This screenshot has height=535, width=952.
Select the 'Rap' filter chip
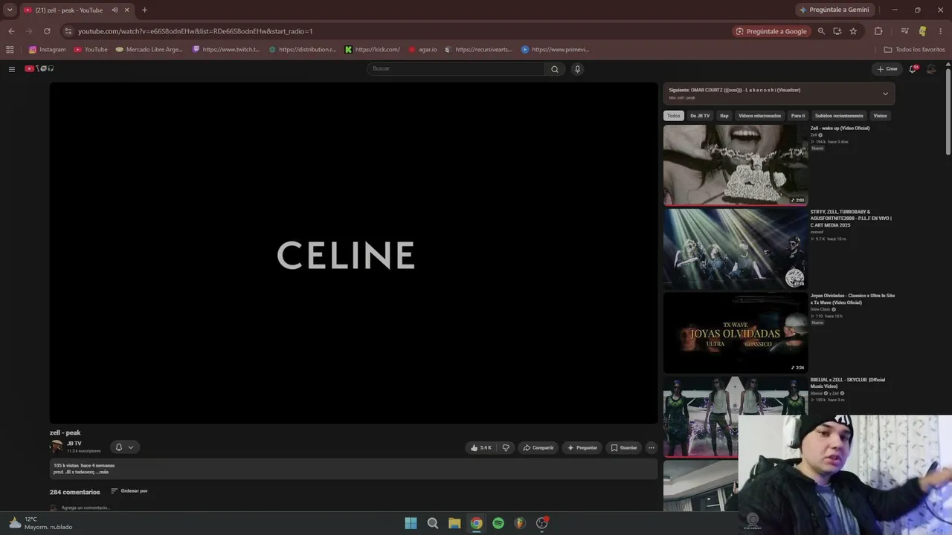click(724, 116)
